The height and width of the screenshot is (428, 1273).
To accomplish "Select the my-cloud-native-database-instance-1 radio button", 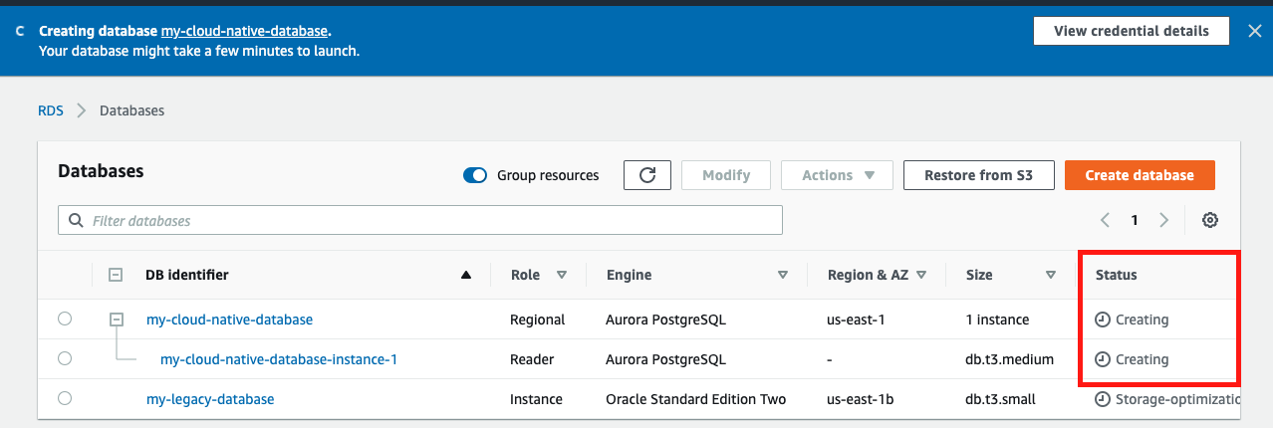I will (x=65, y=359).
